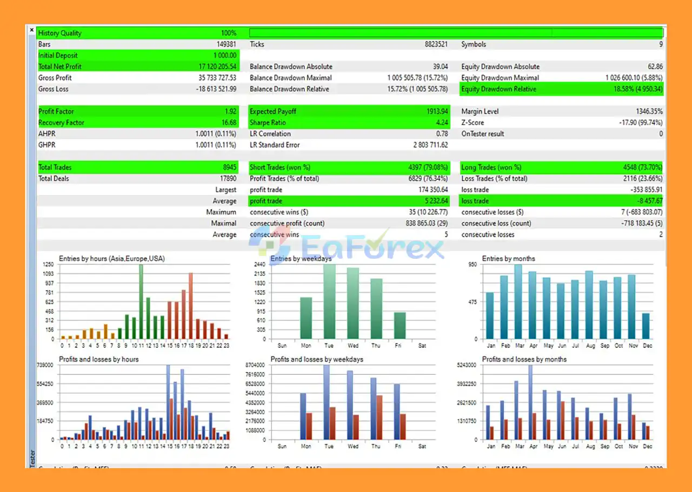Select the Total Trades row
The image size is (692, 492).
click(x=137, y=167)
